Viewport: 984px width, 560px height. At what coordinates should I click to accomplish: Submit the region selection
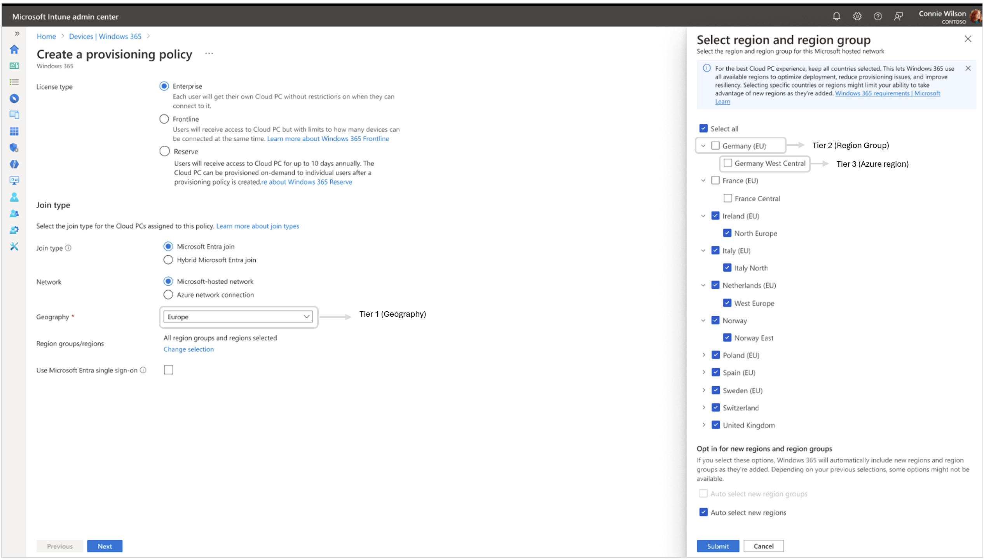click(x=717, y=546)
